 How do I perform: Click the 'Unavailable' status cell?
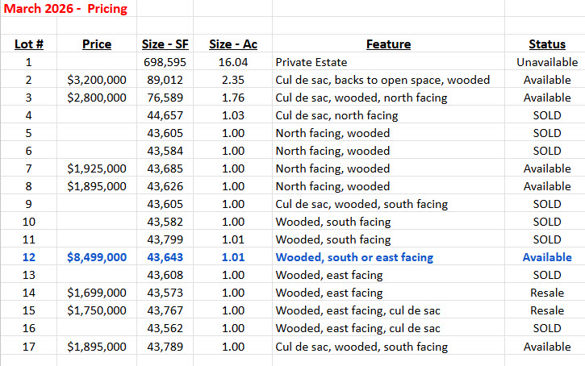[547, 62]
